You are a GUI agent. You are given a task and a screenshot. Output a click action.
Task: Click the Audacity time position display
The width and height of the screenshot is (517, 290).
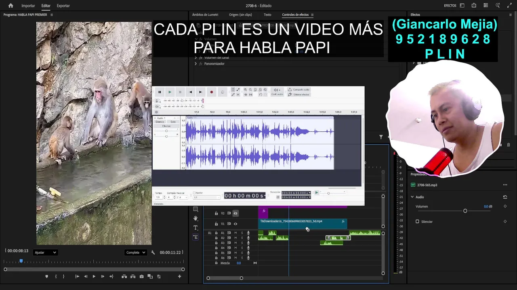pyautogui.click(x=245, y=196)
